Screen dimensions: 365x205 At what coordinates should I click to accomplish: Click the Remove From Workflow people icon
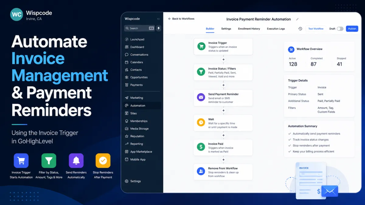click(x=201, y=172)
